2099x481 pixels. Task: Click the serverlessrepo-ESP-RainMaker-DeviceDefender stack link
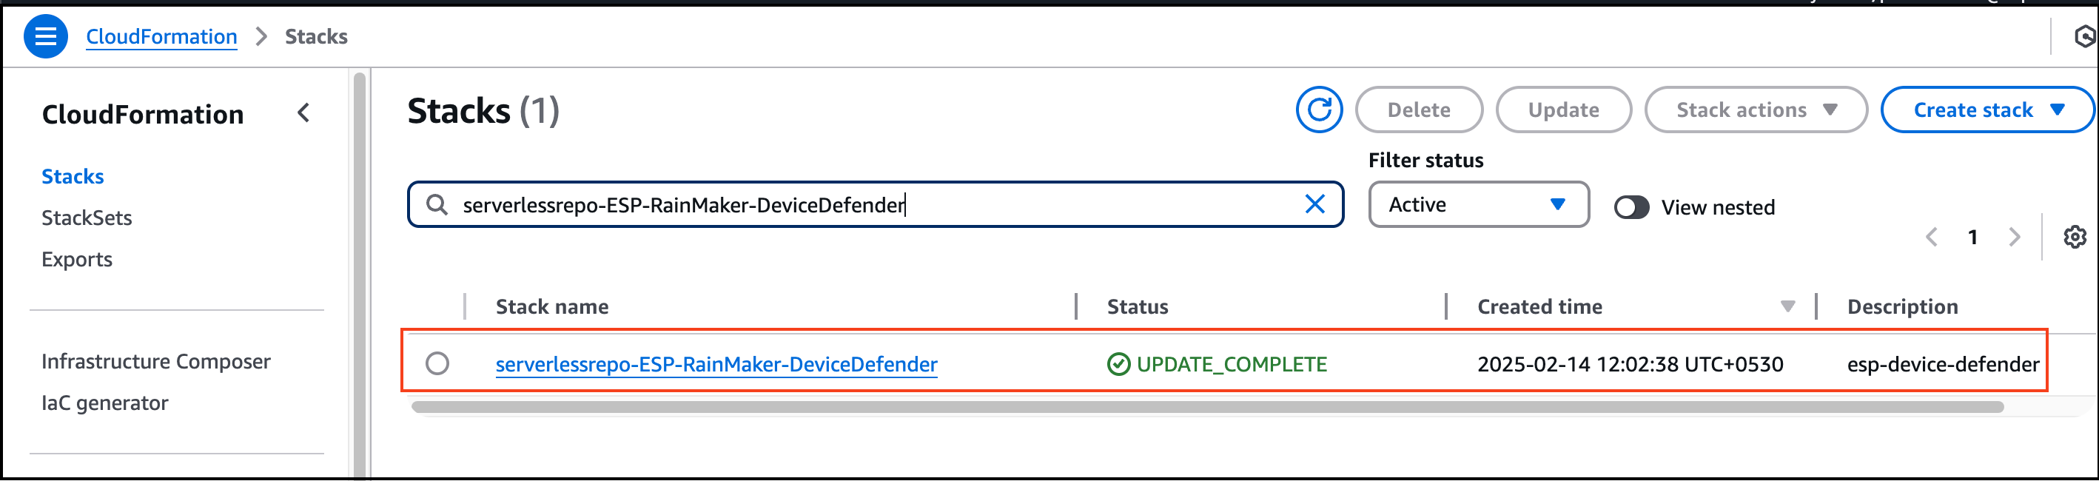coord(716,364)
